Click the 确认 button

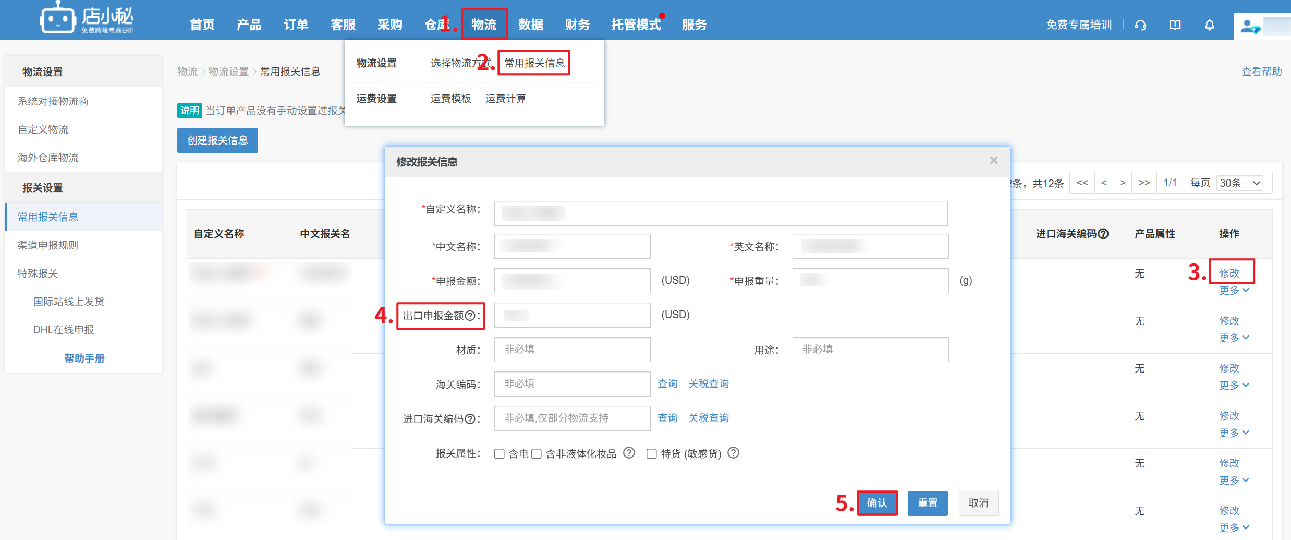coord(877,503)
